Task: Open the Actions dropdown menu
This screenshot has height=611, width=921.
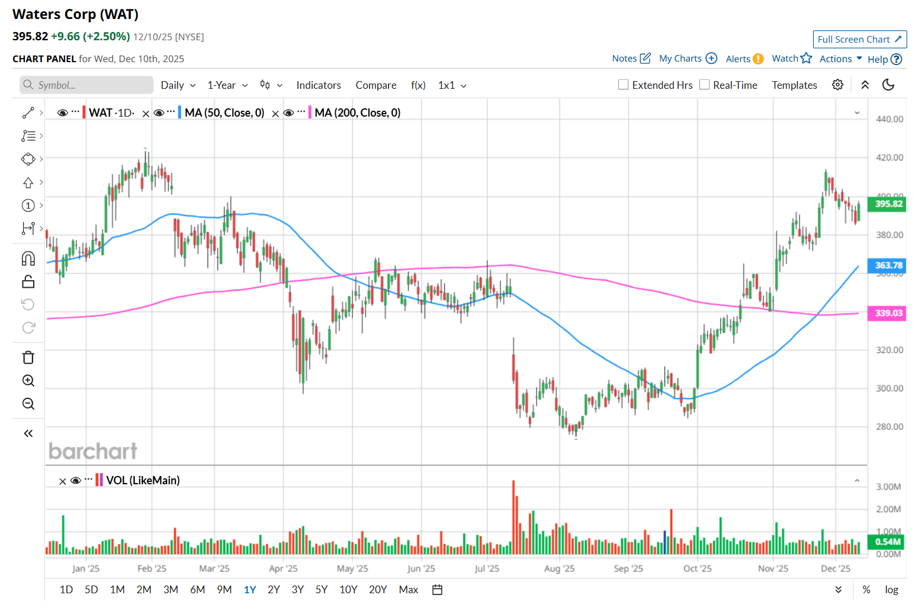Action: [x=840, y=59]
